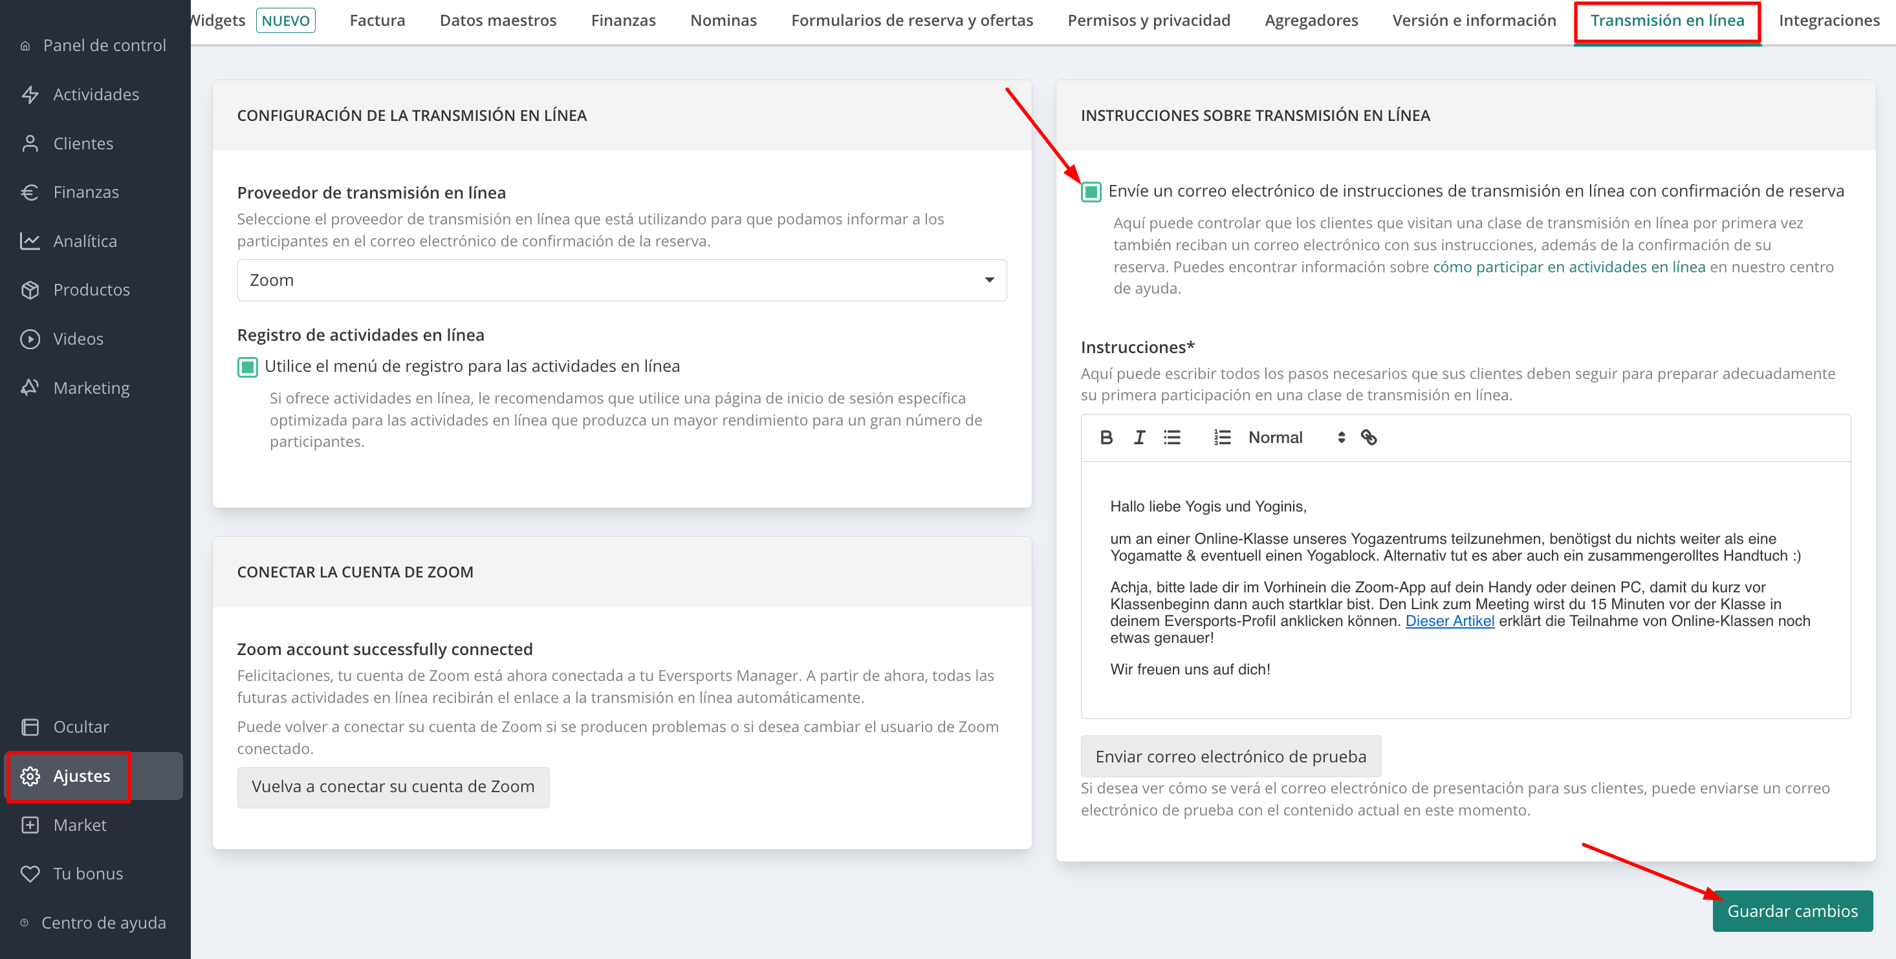Screen dimensions: 1896x959
Task: Click the Ocultar sidebar collapse icon
Action: click(x=30, y=727)
